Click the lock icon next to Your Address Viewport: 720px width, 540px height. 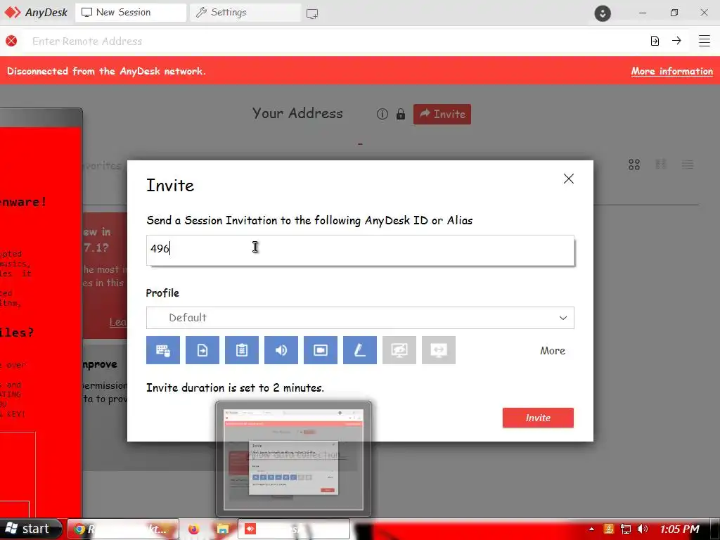pyautogui.click(x=400, y=114)
